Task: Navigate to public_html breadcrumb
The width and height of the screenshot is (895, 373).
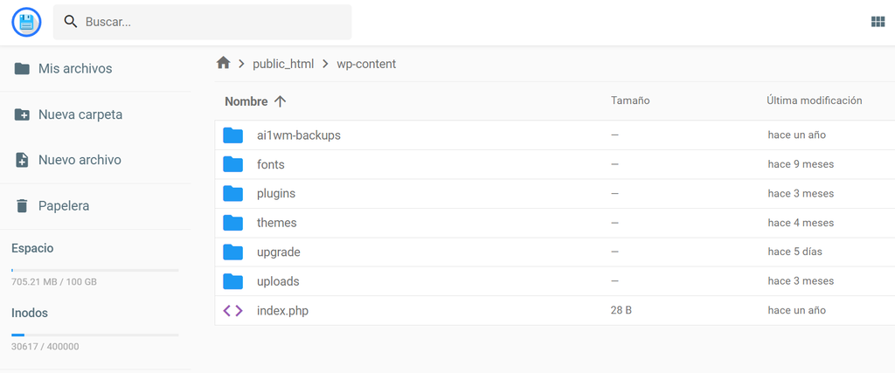Action: (282, 64)
